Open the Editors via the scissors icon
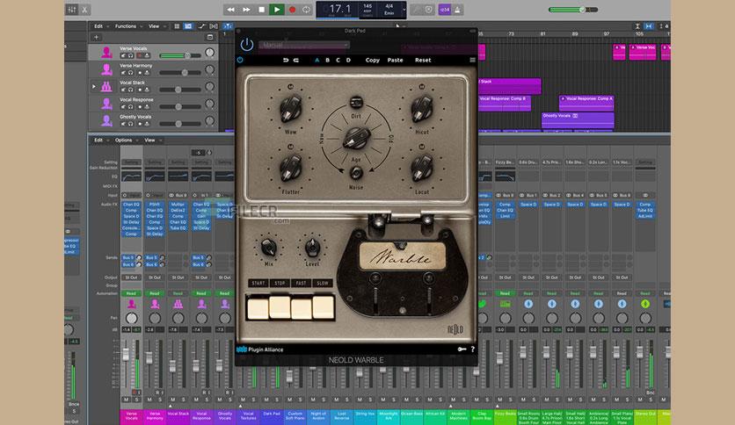The width and height of the screenshot is (735, 425). [x=84, y=10]
